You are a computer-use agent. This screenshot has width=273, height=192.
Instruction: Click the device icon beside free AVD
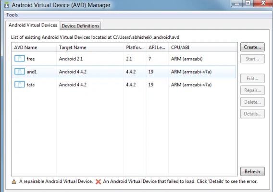[x=20, y=59]
